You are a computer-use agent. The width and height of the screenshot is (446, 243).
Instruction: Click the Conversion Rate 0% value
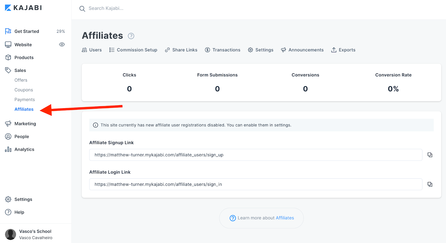[x=393, y=89]
